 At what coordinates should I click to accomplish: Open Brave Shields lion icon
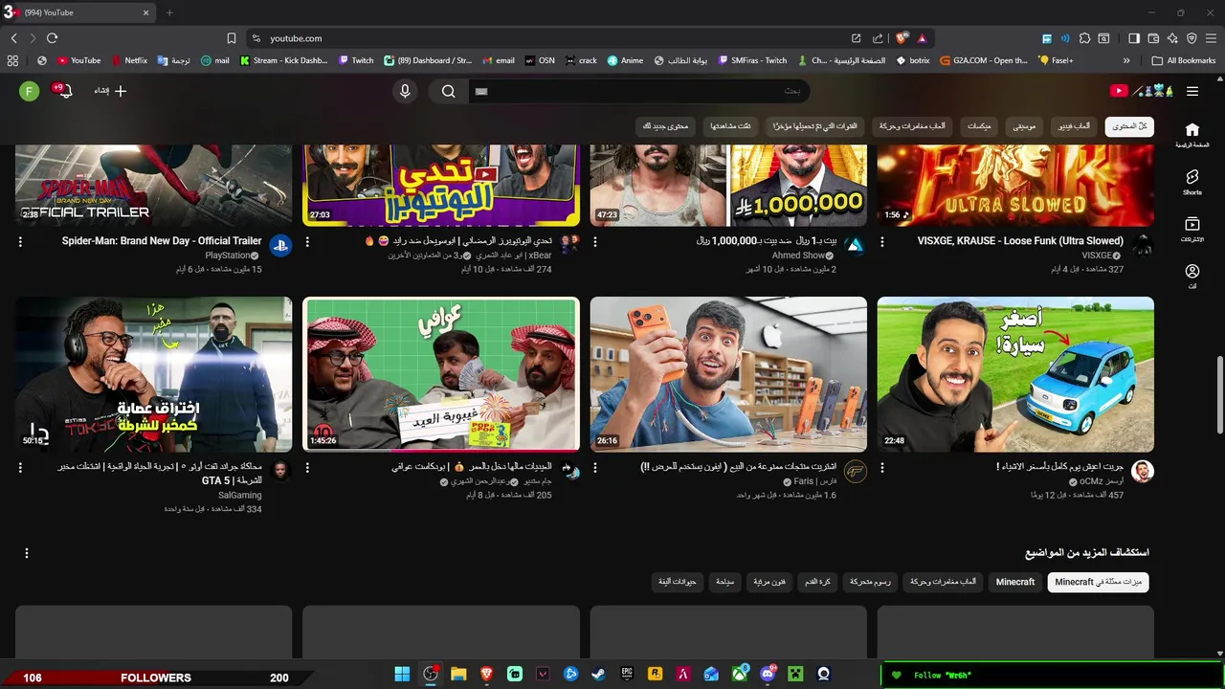click(x=902, y=38)
